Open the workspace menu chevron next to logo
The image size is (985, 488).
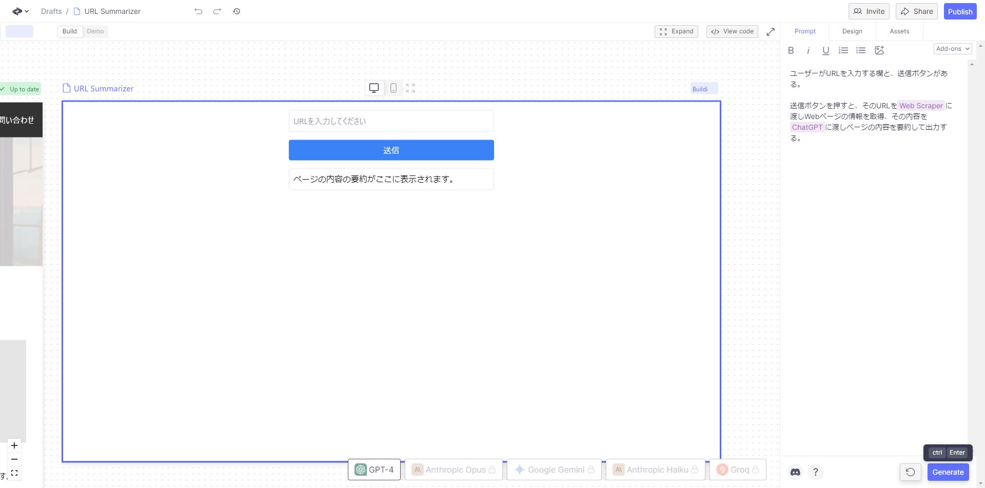pyautogui.click(x=27, y=11)
